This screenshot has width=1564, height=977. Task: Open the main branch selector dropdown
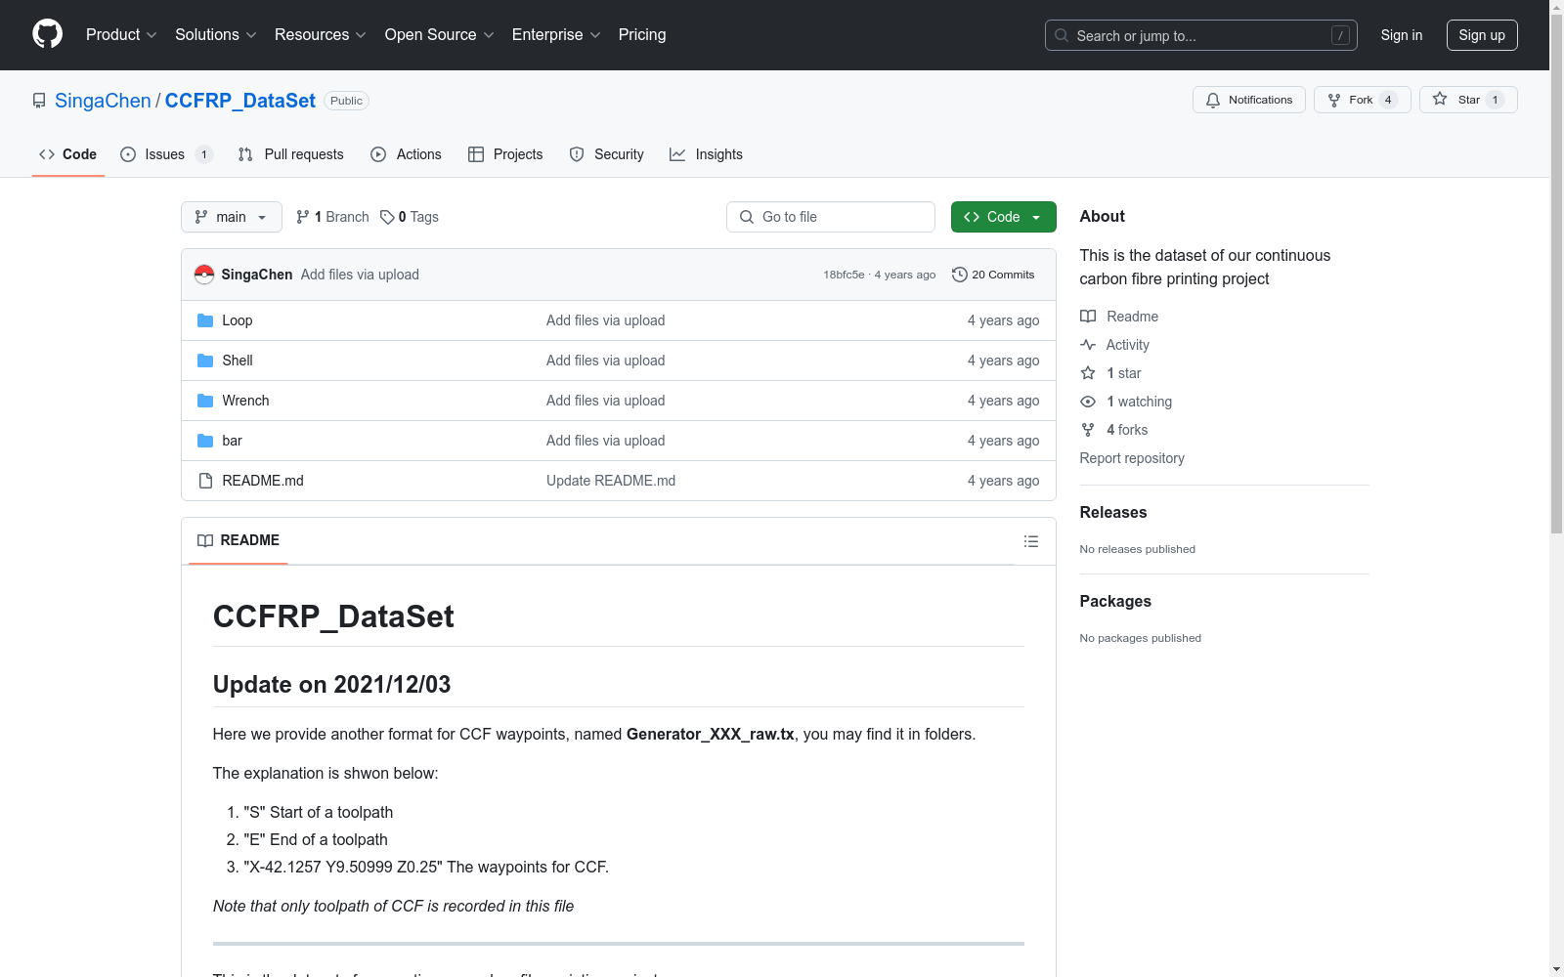point(232,217)
